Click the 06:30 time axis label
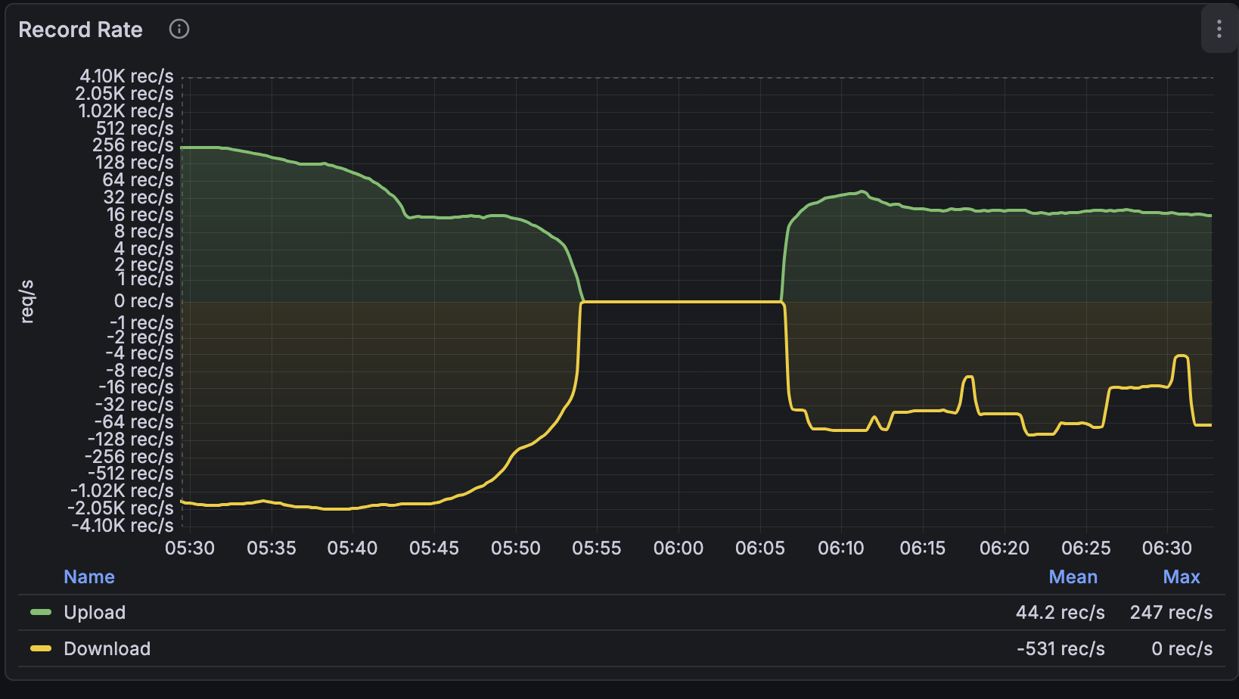The height and width of the screenshot is (699, 1239). (x=1166, y=548)
